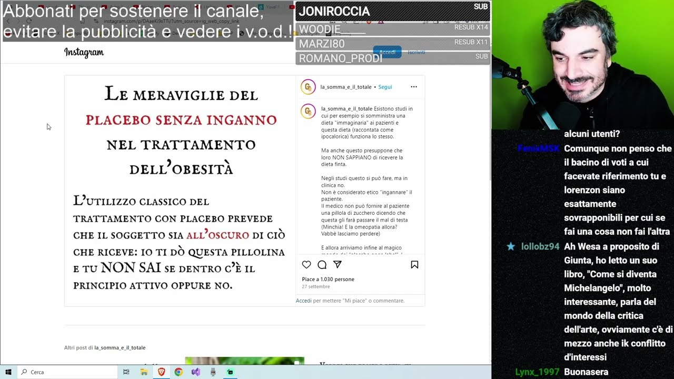The height and width of the screenshot is (379, 674).
Task: Open the 'Piace a 1.030 persone' likes list
Action: point(328,279)
